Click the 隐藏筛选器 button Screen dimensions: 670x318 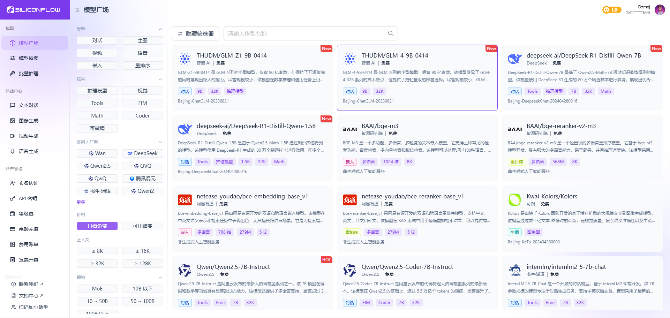[196, 33]
